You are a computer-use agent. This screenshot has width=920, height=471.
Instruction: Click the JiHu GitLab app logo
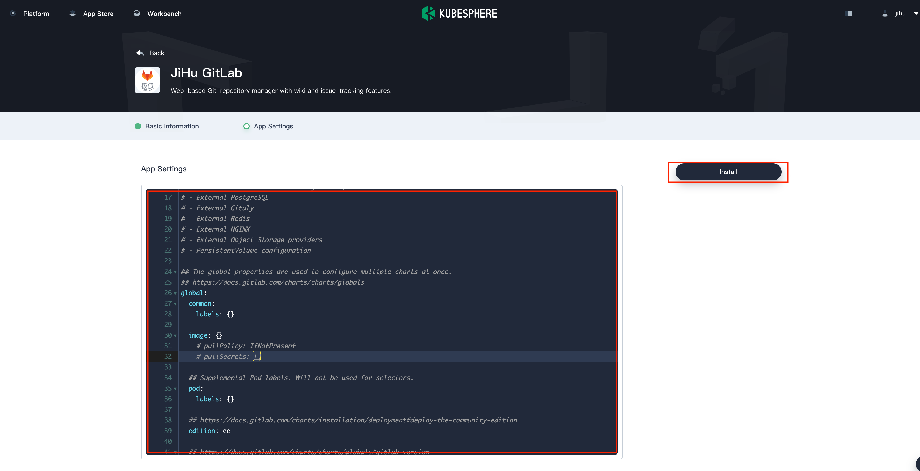pos(147,80)
